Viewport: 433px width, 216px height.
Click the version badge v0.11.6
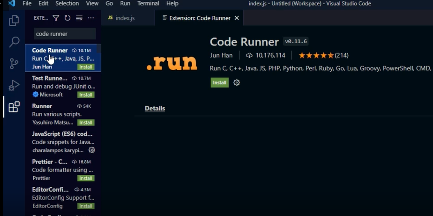pyautogui.click(x=296, y=41)
